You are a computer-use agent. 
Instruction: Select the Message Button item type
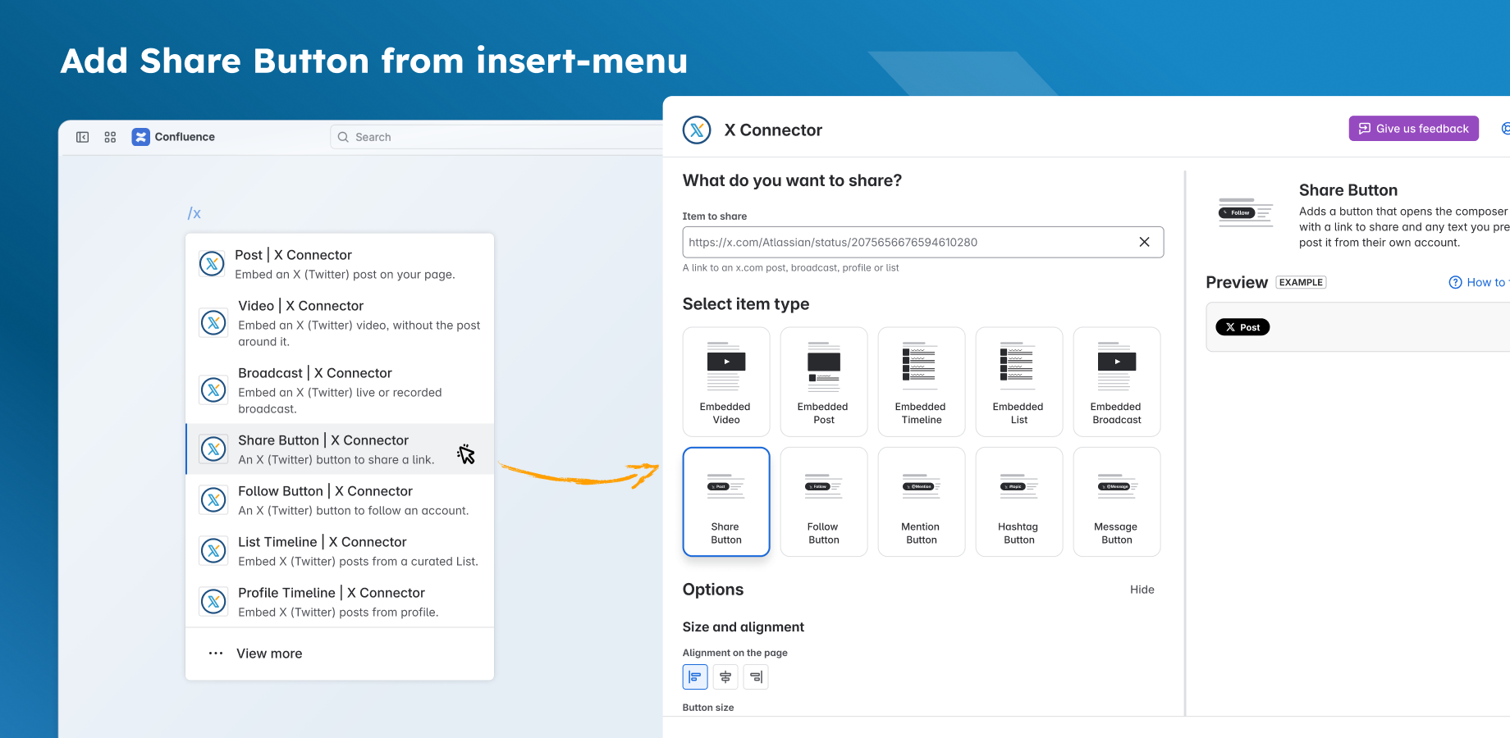click(1117, 502)
